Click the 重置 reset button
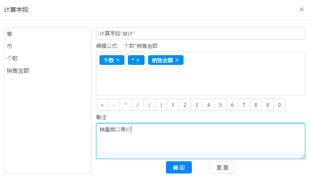This screenshot has height=177, width=311. [x=222, y=168]
